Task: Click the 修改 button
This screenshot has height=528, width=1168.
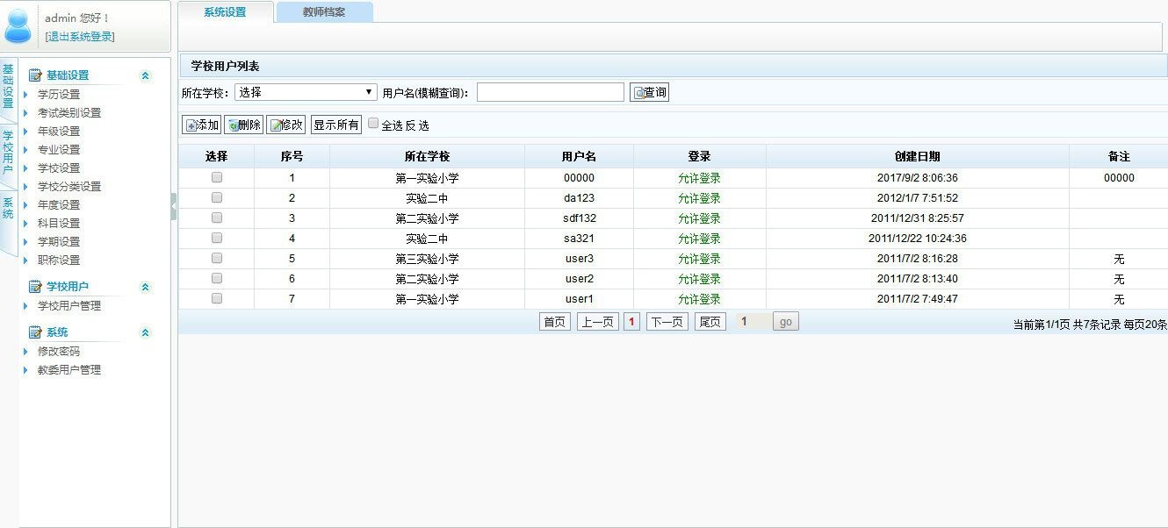Action: tap(285, 125)
